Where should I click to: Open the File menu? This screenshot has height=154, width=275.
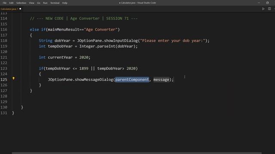pos(5,3)
